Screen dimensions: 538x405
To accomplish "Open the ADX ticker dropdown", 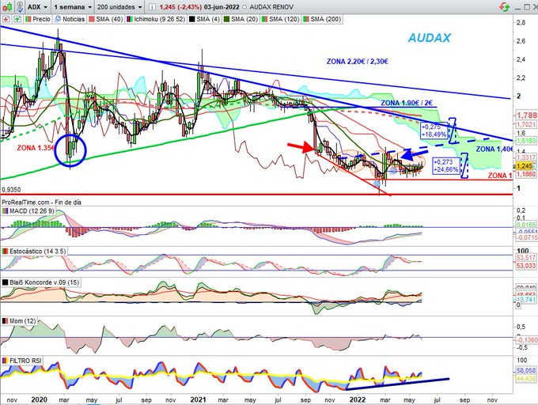I will pyautogui.click(x=38, y=7).
